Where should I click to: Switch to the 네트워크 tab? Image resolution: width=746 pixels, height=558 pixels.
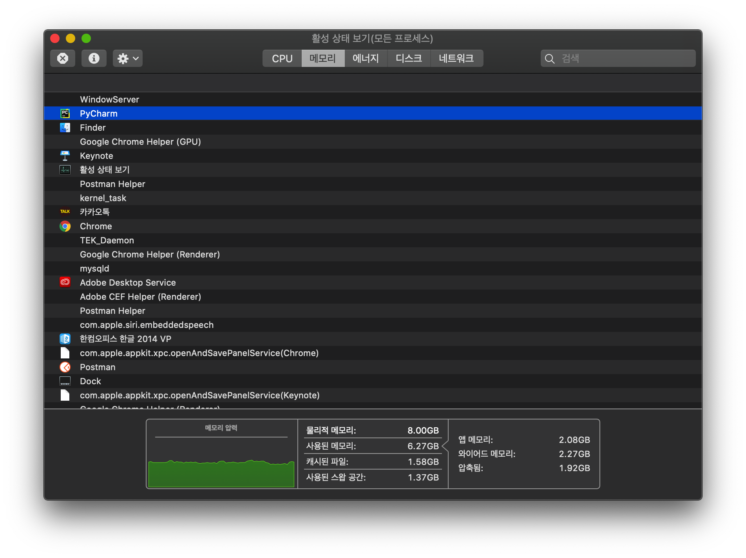(457, 58)
